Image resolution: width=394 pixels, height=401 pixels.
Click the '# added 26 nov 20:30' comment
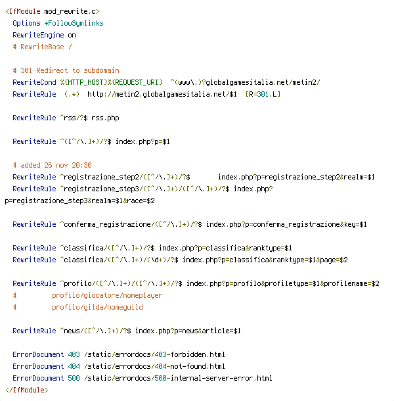pos(52,165)
